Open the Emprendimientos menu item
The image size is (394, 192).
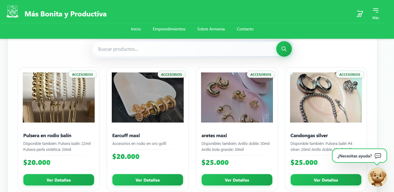(169, 29)
